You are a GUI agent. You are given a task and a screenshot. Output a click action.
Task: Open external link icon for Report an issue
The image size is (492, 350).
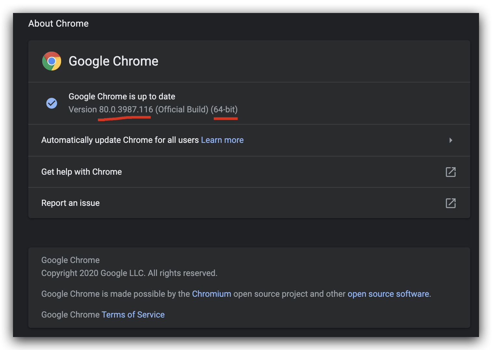click(451, 203)
